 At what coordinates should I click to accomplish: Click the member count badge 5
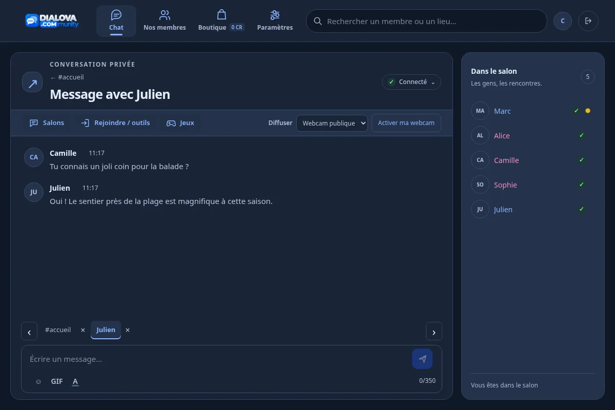(588, 77)
